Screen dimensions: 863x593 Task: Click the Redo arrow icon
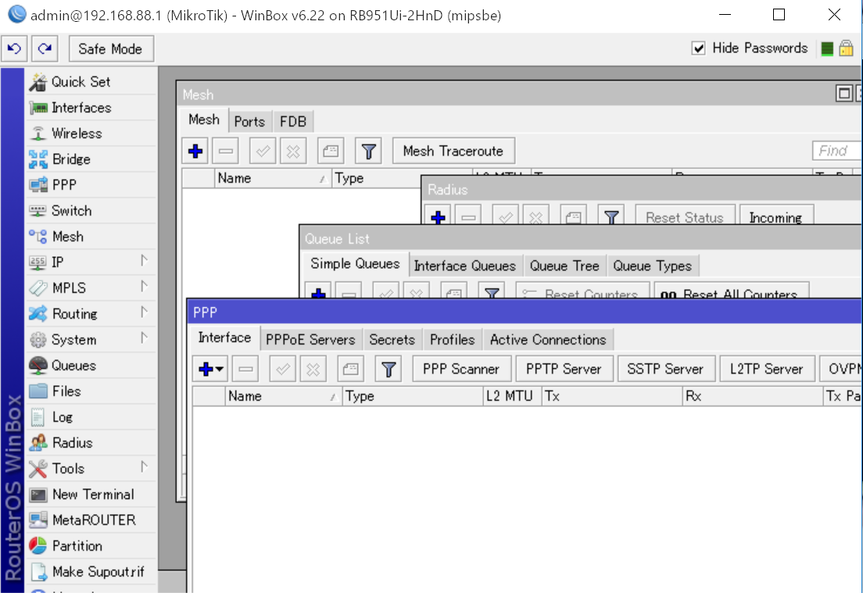pyautogui.click(x=45, y=49)
